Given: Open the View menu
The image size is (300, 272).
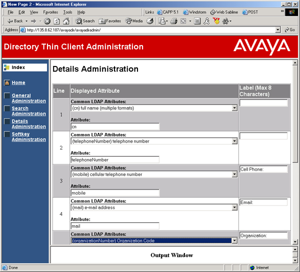Looking at the screenshot, I should coord(34,12).
